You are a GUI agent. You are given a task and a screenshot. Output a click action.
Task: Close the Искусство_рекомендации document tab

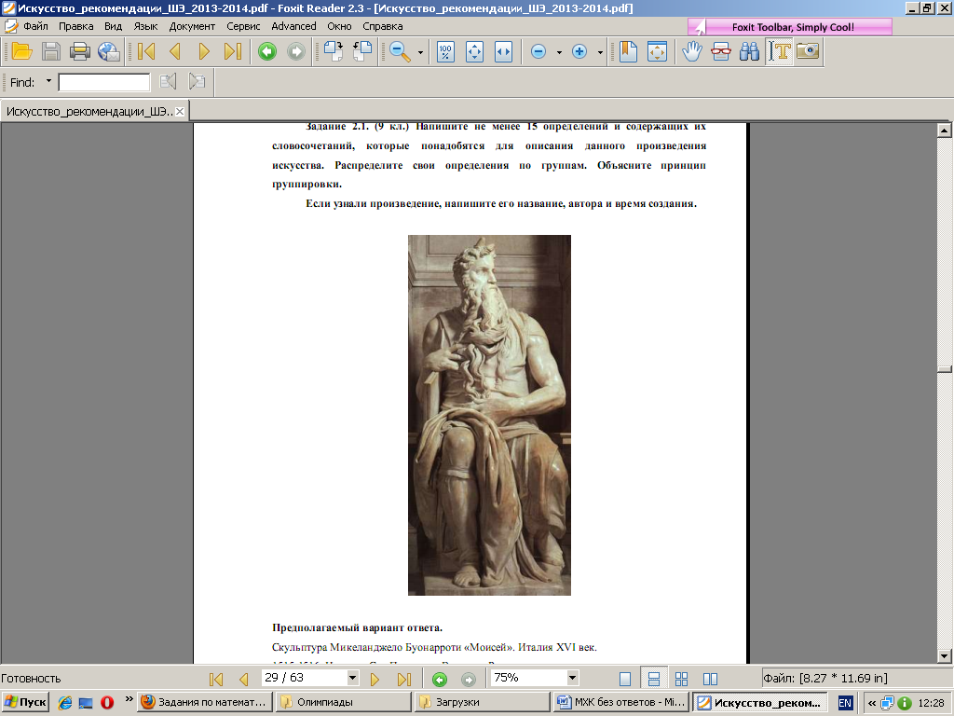(x=180, y=112)
